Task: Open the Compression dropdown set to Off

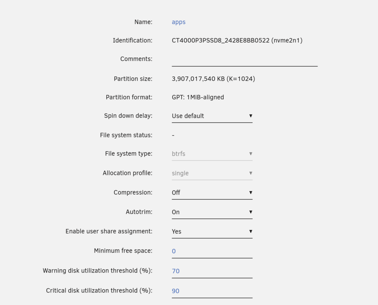Action: click(x=212, y=193)
